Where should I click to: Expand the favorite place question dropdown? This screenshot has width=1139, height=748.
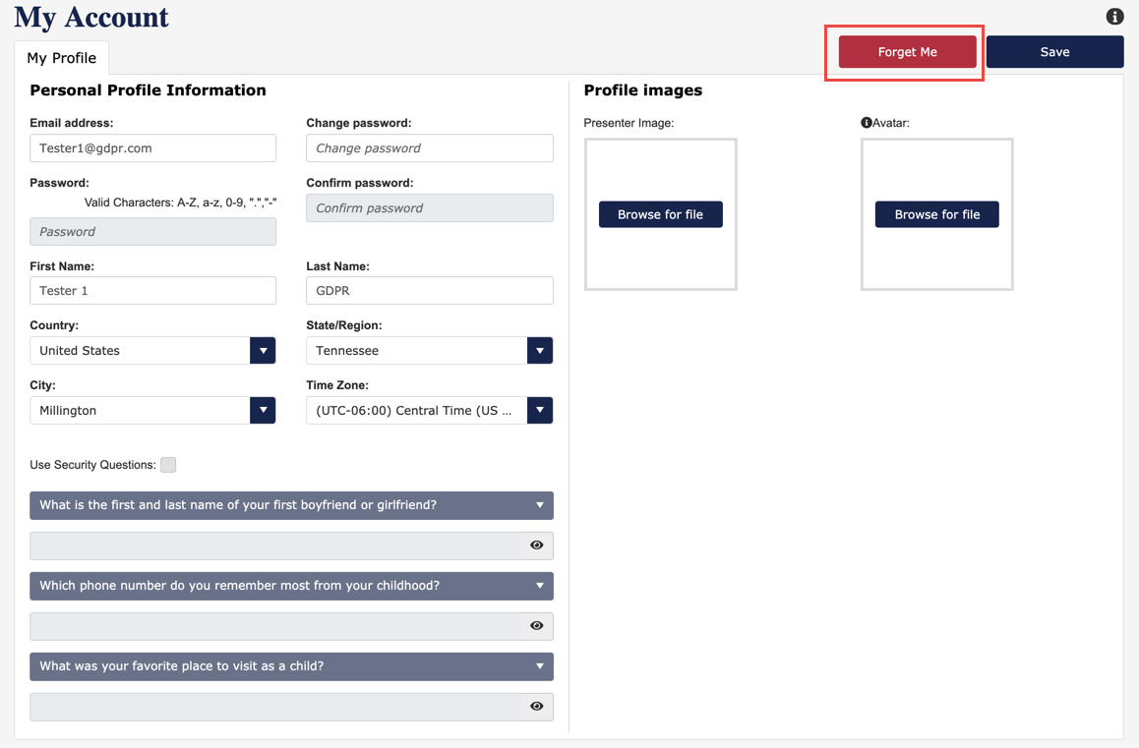point(291,666)
